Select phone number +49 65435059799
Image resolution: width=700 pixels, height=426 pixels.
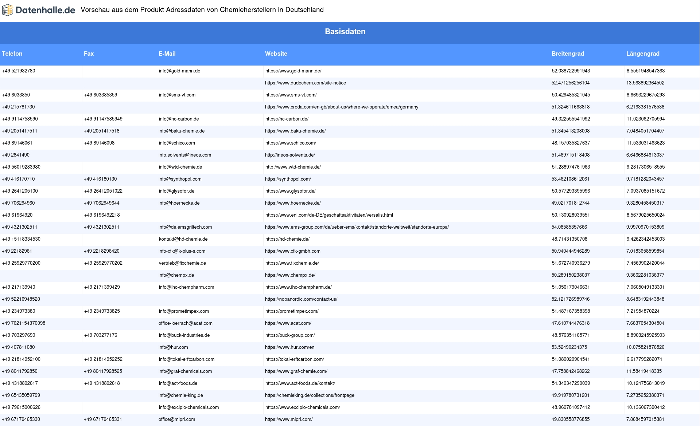pyautogui.click(x=21, y=395)
